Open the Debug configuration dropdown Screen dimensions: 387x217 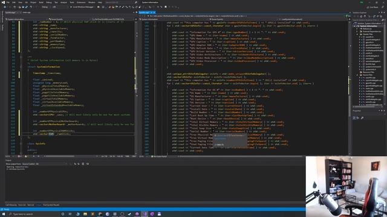(x=46, y=7)
